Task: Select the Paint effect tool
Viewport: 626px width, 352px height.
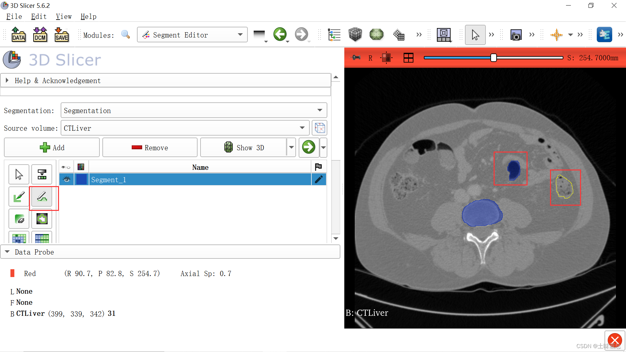Action: (19, 197)
